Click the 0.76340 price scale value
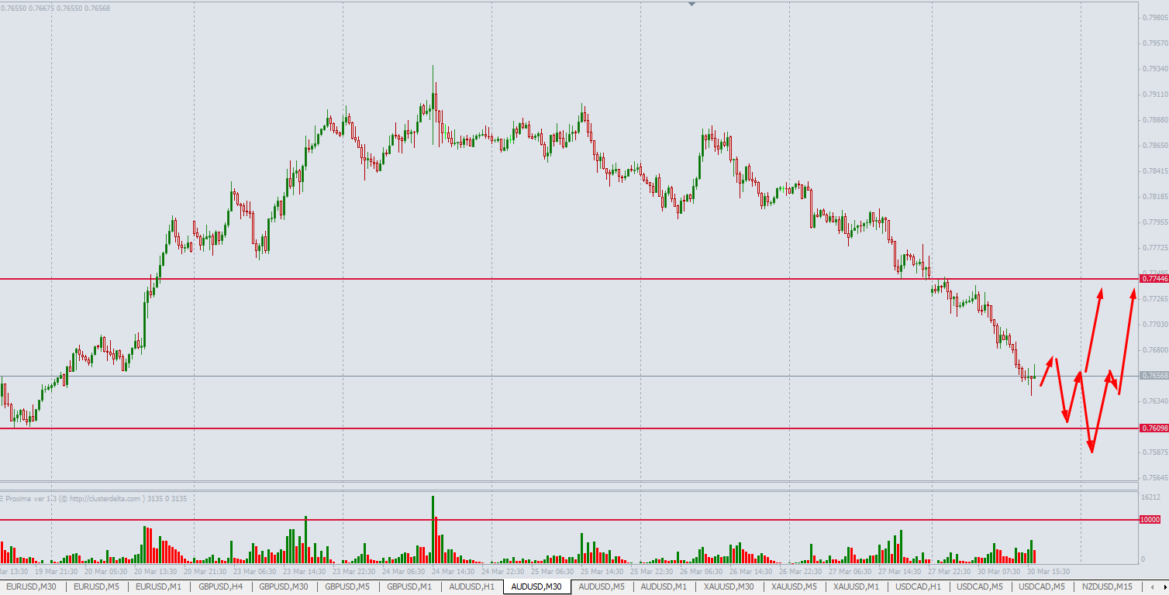 click(1154, 401)
